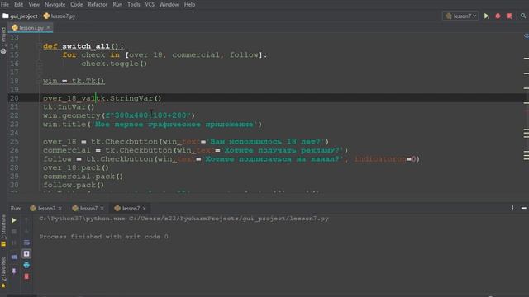529x297 pixels.
Task: Close the first lesson7 Run tab
Action: coord(60,209)
